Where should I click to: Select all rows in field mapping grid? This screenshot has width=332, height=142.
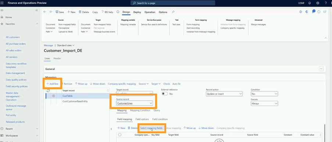click(119, 135)
